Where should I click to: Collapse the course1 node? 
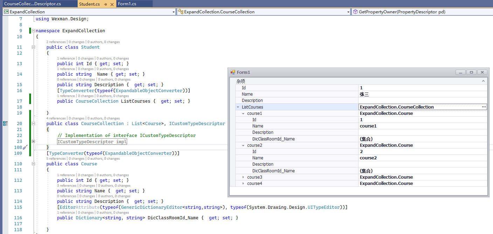coord(243,113)
